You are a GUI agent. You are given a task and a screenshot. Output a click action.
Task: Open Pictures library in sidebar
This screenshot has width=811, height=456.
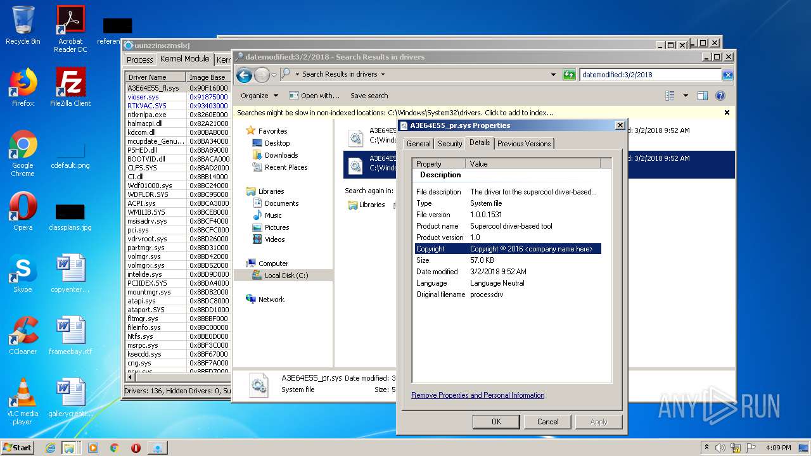[277, 227]
